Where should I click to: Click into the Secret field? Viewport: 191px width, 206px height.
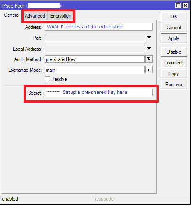[x=99, y=93]
